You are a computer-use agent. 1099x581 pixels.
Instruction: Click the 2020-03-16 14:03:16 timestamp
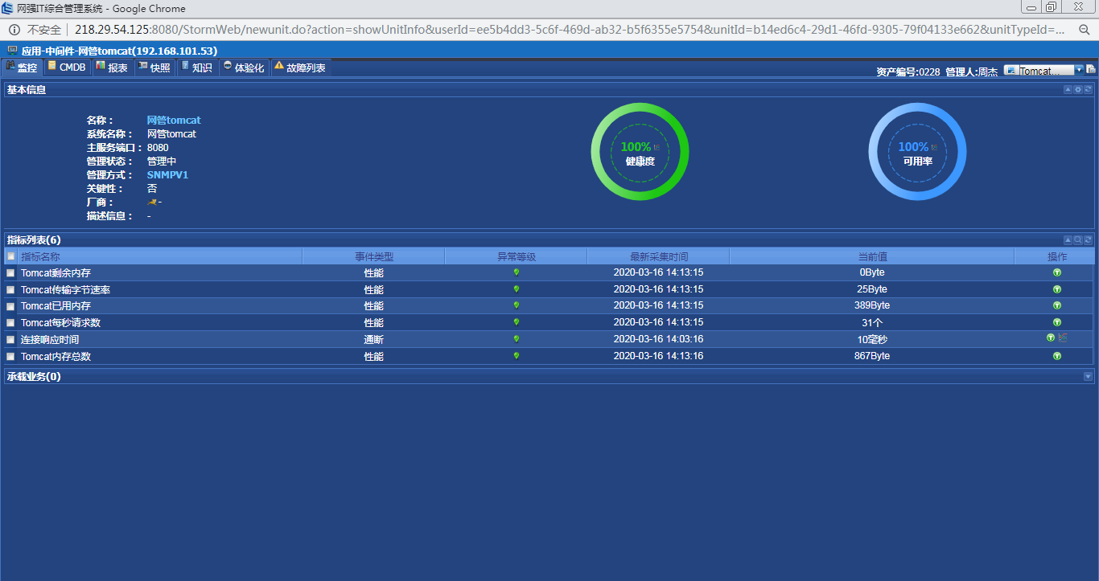[x=658, y=339]
